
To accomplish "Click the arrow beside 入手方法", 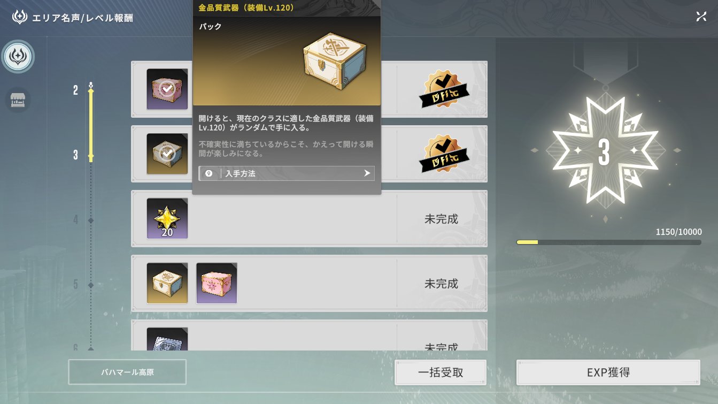I will (367, 173).
